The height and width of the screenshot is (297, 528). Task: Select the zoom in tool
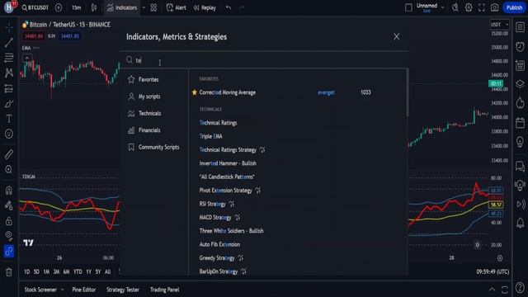(9, 169)
